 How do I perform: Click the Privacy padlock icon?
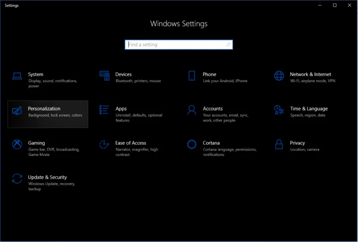pyautogui.click(x=279, y=144)
